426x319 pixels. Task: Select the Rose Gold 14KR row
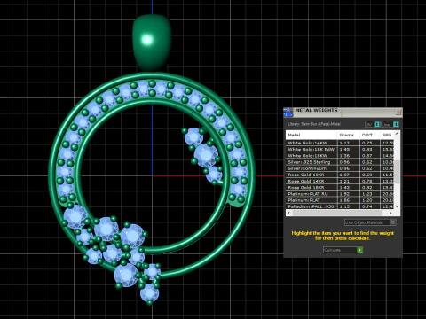340,181
